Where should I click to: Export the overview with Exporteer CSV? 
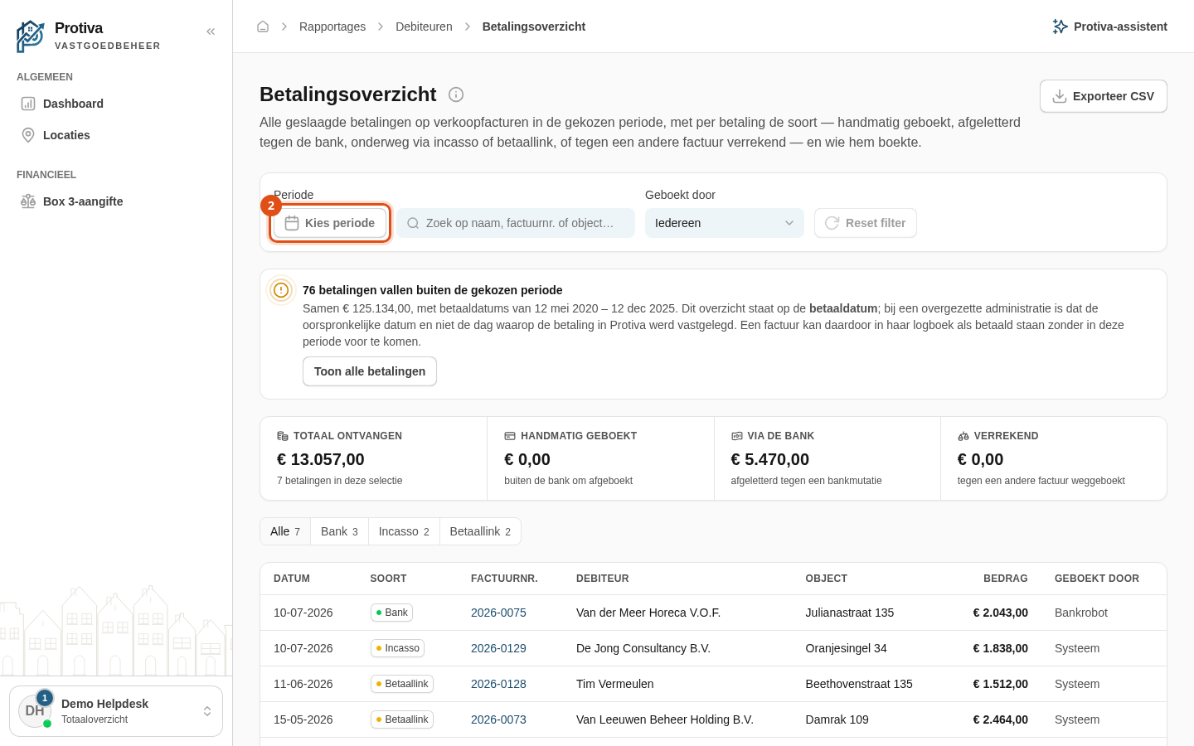point(1104,96)
